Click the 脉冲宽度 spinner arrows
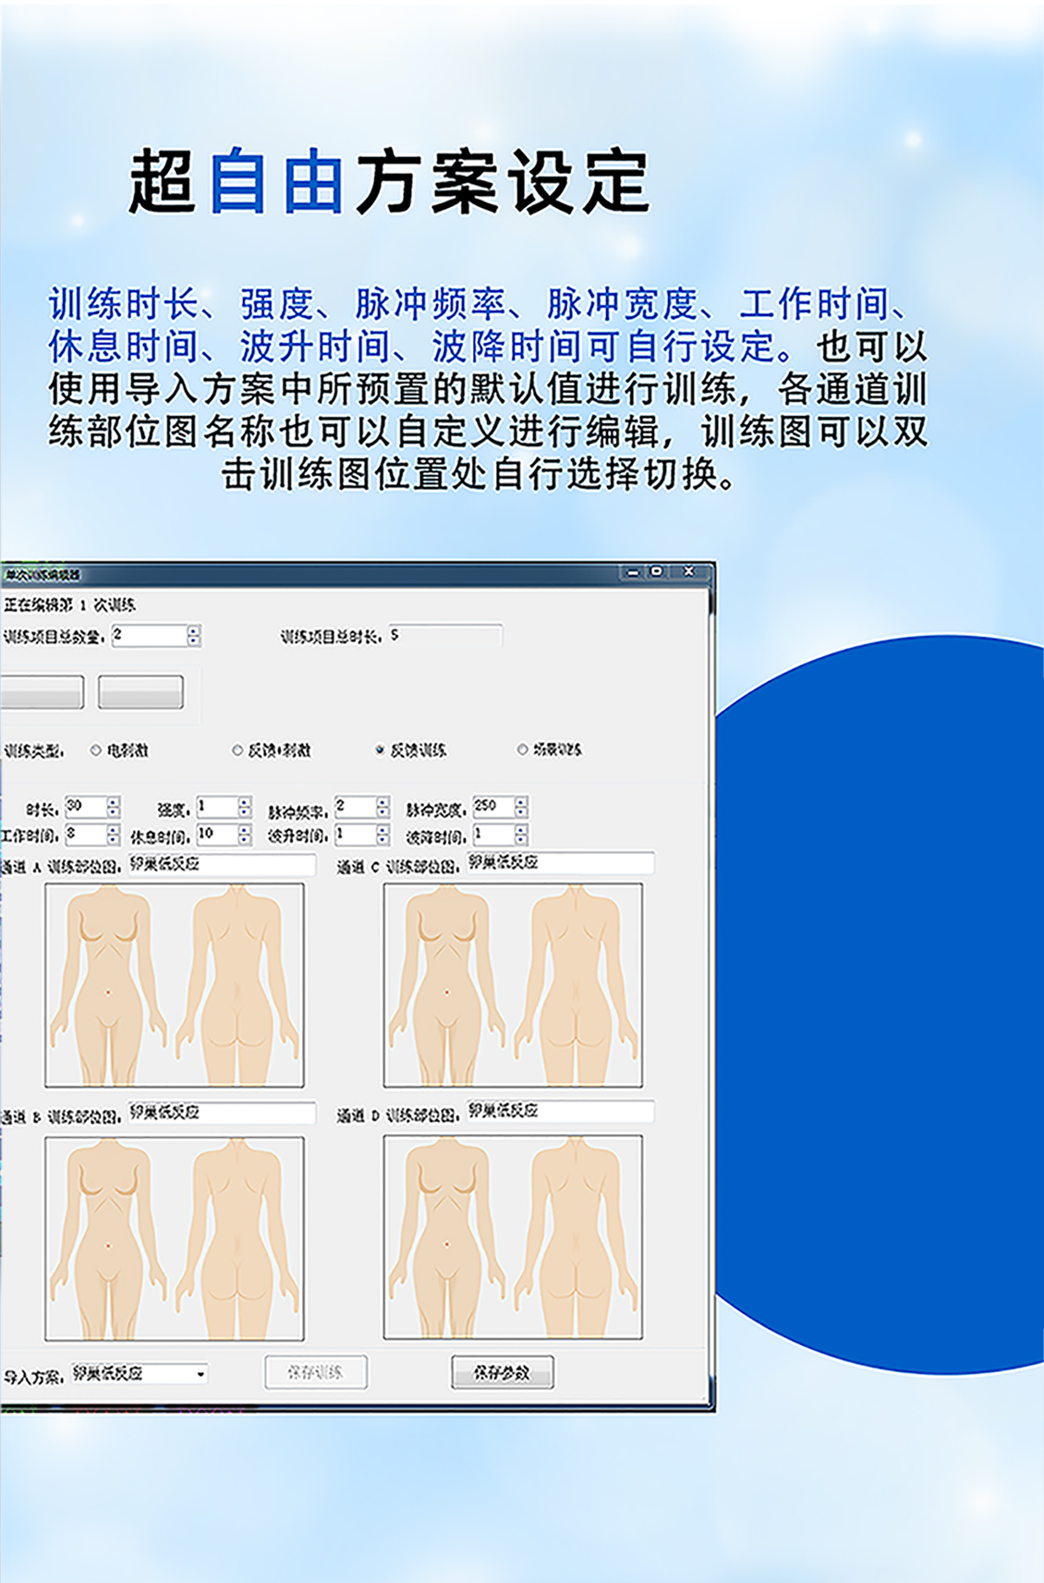Screen dimensions: 1044x1583 click(x=521, y=808)
